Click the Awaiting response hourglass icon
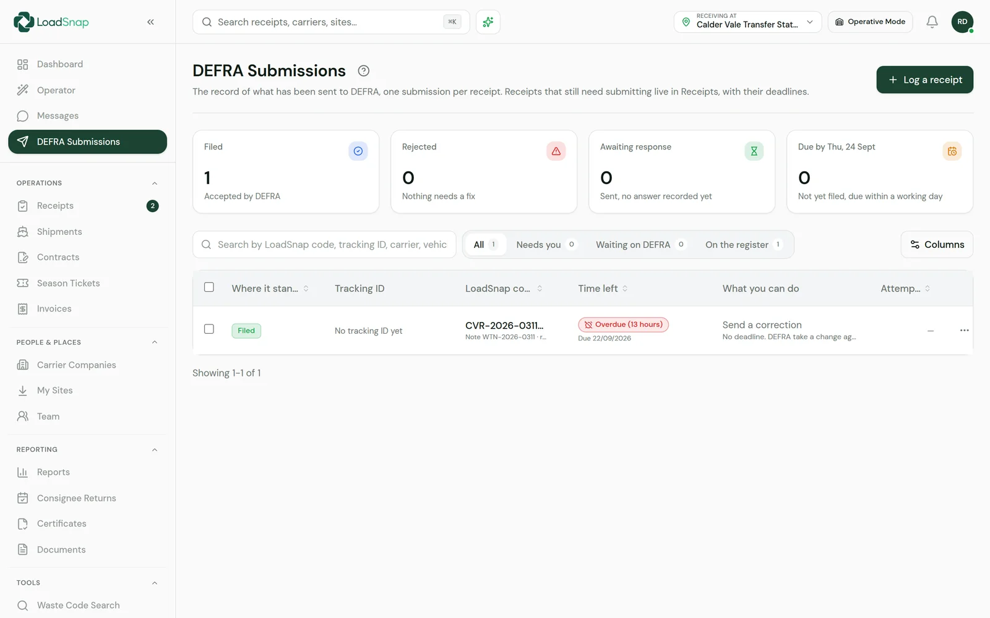This screenshot has width=990, height=618. [x=754, y=151]
